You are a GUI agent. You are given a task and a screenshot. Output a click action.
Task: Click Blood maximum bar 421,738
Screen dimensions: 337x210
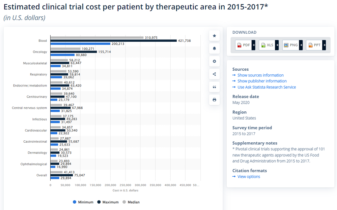(x=113, y=40)
